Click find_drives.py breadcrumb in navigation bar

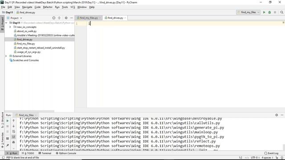coord(26,12)
